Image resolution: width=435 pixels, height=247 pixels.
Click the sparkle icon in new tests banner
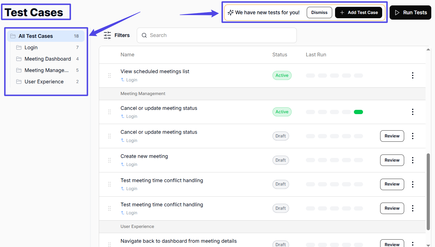[x=230, y=13]
